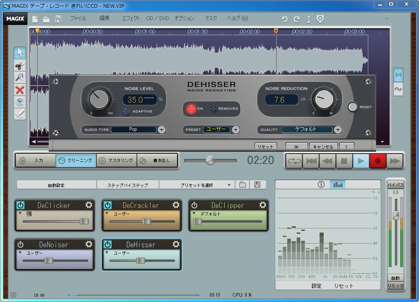Click the stop playback button
Viewport: 419px width, 302px height.
point(344,161)
